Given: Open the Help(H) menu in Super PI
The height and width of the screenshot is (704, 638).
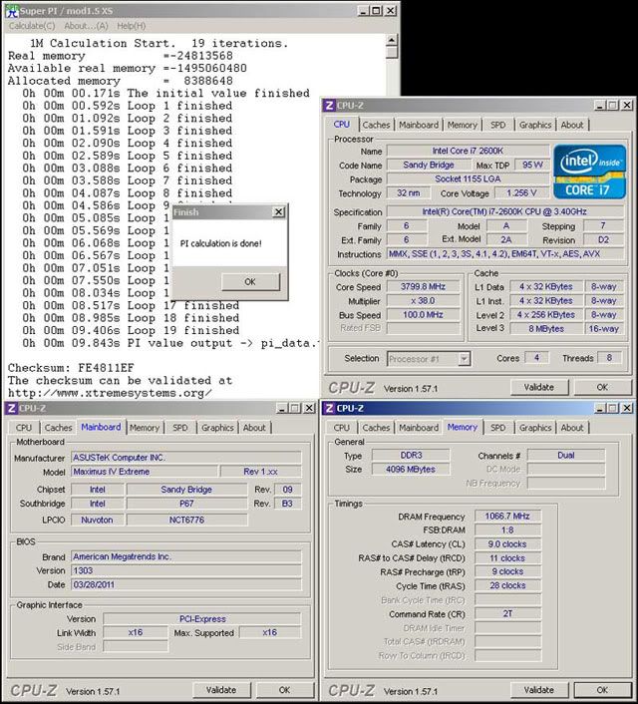Looking at the screenshot, I should click(132, 26).
